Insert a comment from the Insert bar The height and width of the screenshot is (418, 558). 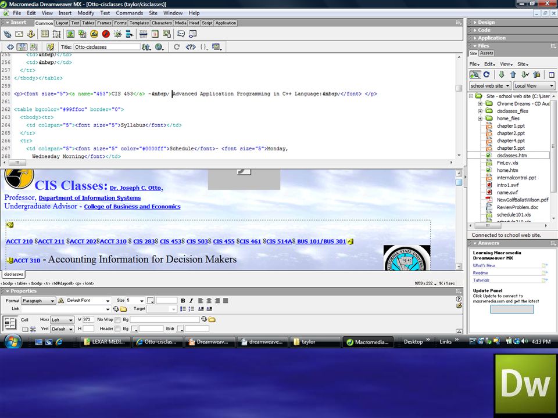pos(181,34)
